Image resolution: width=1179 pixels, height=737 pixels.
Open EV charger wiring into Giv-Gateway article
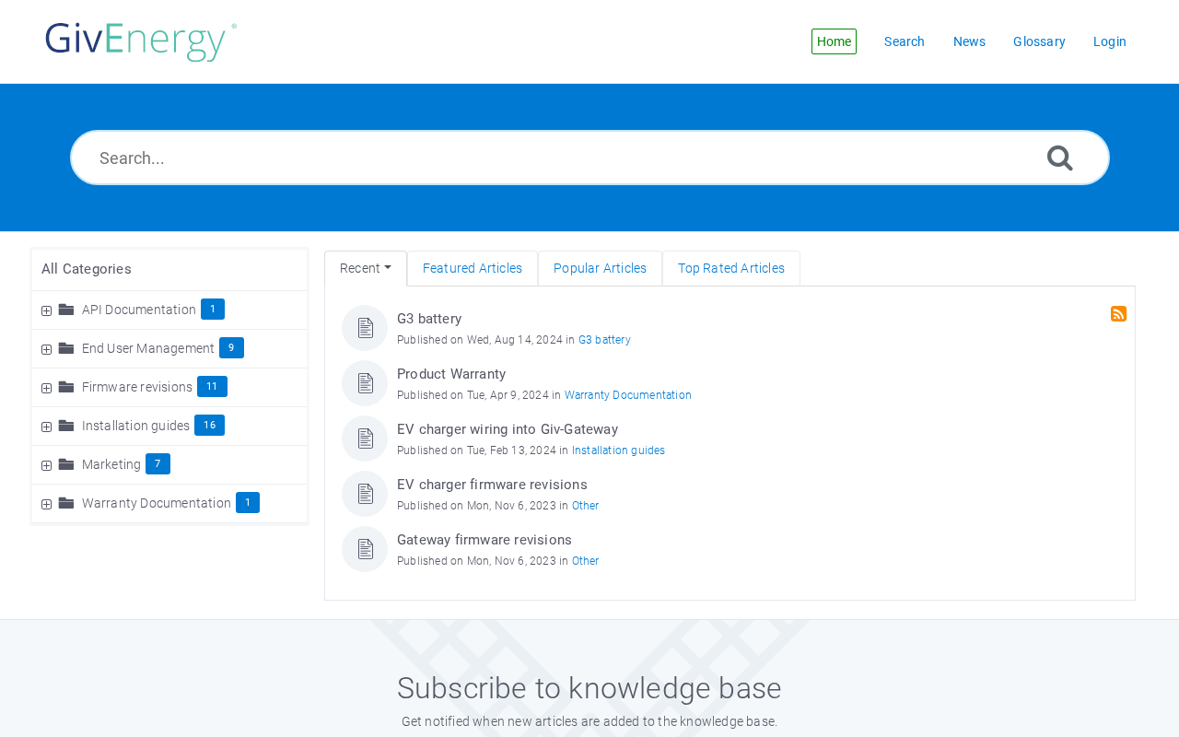tap(508, 429)
